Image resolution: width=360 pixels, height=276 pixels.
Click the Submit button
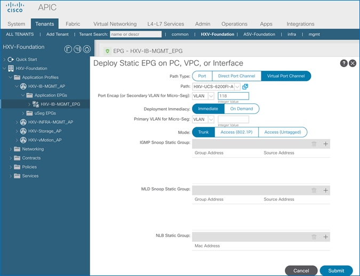[336, 271]
